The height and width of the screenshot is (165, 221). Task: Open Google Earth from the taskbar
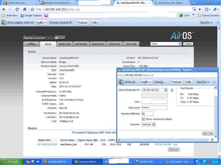(x=148, y=162)
